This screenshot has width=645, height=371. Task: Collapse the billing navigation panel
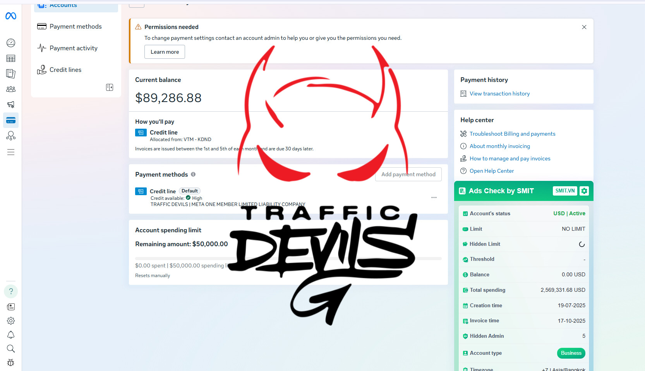click(110, 87)
